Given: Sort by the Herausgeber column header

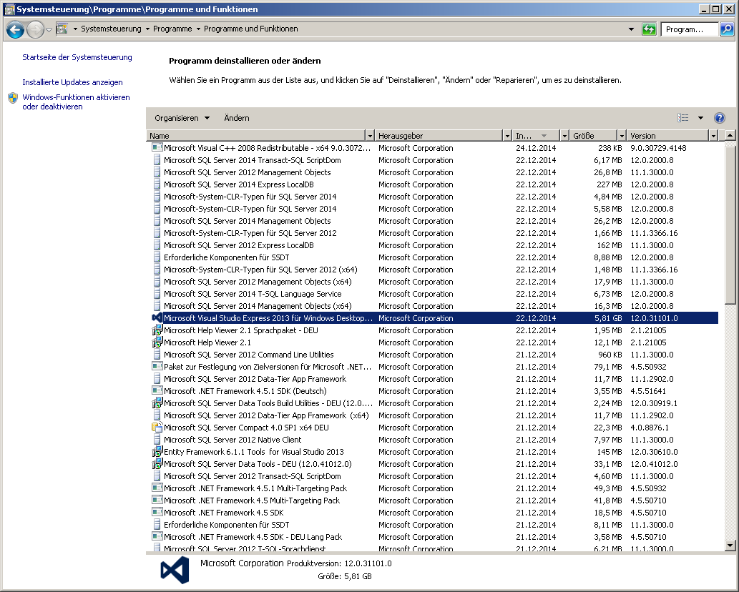Looking at the screenshot, I should 439,136.
